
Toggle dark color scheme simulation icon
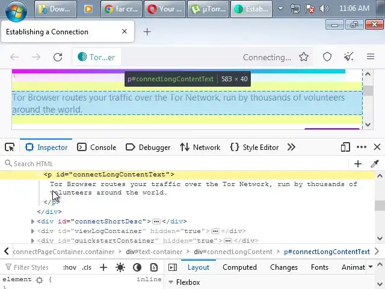pos(137,267)
